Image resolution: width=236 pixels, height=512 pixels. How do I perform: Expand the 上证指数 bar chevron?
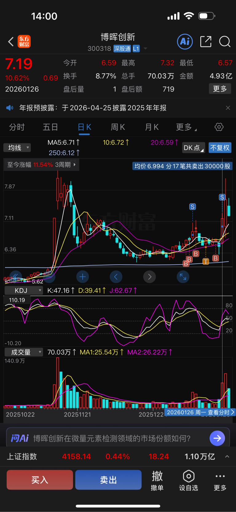pos(227,457)
